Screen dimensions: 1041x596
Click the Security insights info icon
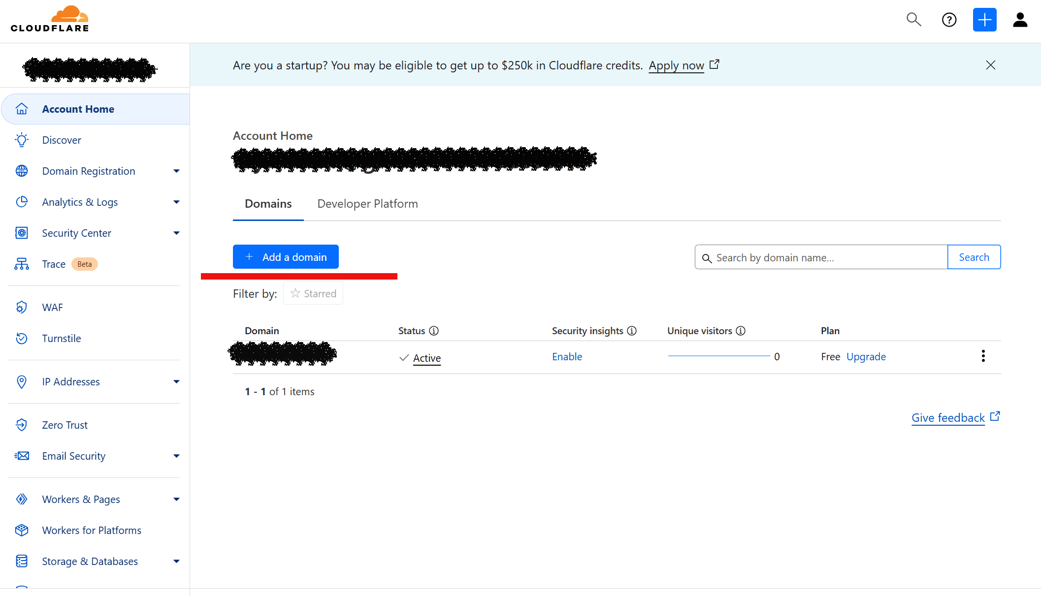tap(632, 331)
